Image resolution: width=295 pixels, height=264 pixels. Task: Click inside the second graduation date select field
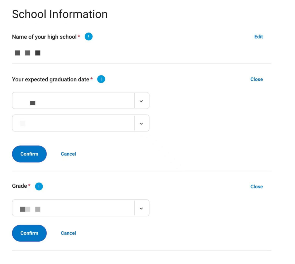81,123
